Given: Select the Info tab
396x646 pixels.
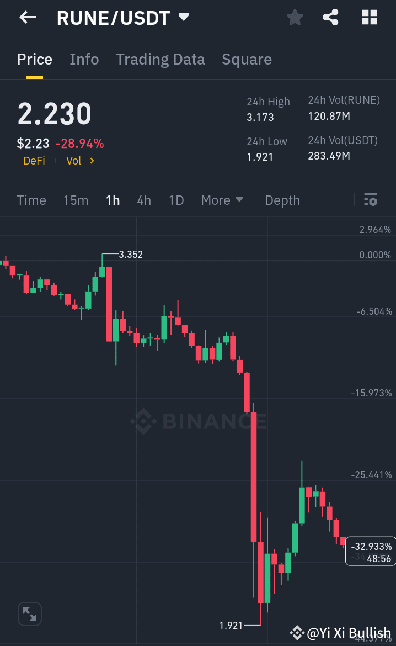Looking at the screenshot, I should (84, 59).
